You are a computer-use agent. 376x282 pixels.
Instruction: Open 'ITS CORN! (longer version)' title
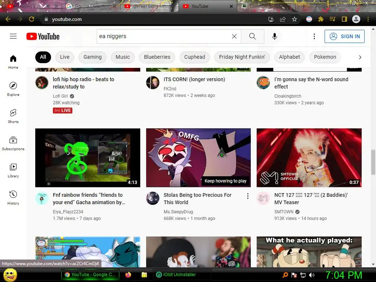tap(194, 79)
